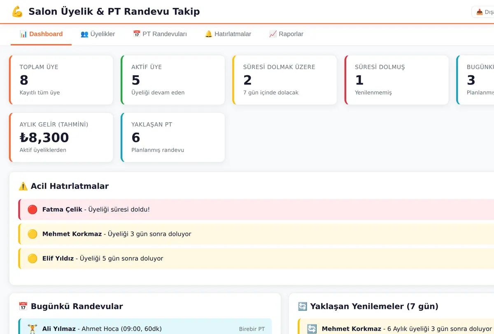
Task: Go to the Hatırlatmalar tab
Action: 228,34
